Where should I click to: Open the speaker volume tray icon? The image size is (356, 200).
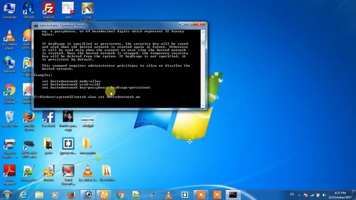324,195
